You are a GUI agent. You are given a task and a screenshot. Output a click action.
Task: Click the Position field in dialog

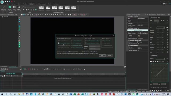95,46
